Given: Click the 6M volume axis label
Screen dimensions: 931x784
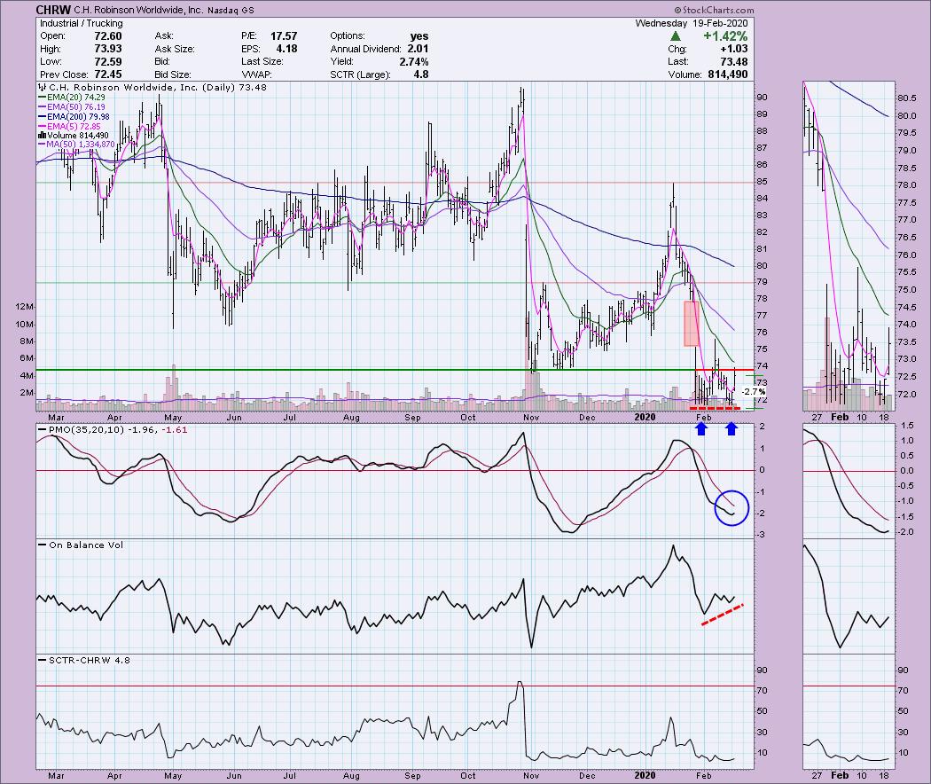Looking at the screenshot, I should (27, 358).
